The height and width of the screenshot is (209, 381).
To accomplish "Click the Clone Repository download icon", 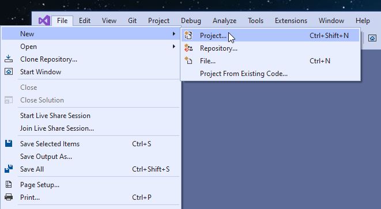I will 9,59.
